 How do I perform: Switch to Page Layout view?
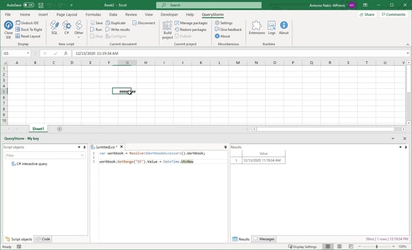click(x=339, y=247)
